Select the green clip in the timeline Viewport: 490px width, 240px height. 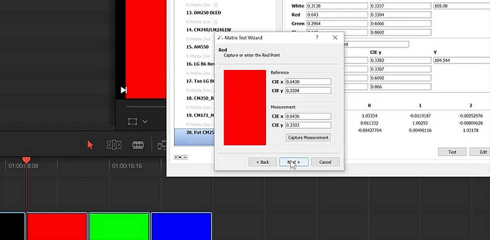[119, 226]
